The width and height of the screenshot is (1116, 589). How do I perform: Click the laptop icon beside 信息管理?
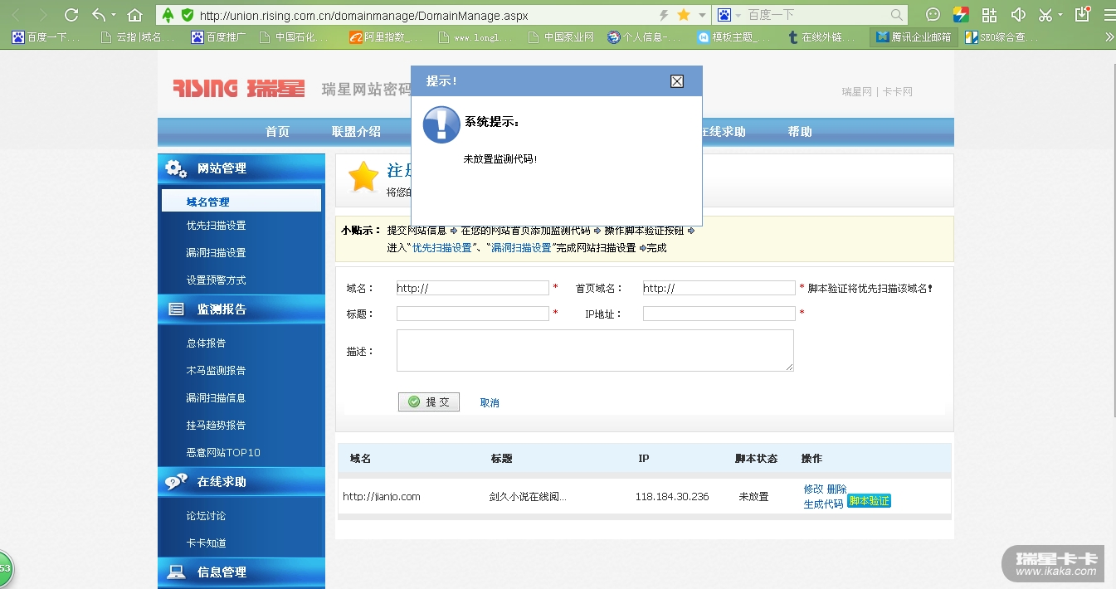pyautogui.click(x=176, y=572)
